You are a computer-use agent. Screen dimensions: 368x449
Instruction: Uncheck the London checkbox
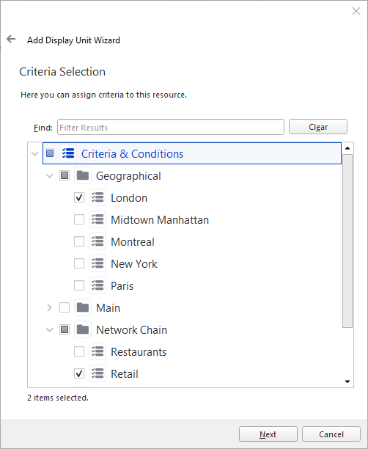pyautogui.click(x=79, y=197)
